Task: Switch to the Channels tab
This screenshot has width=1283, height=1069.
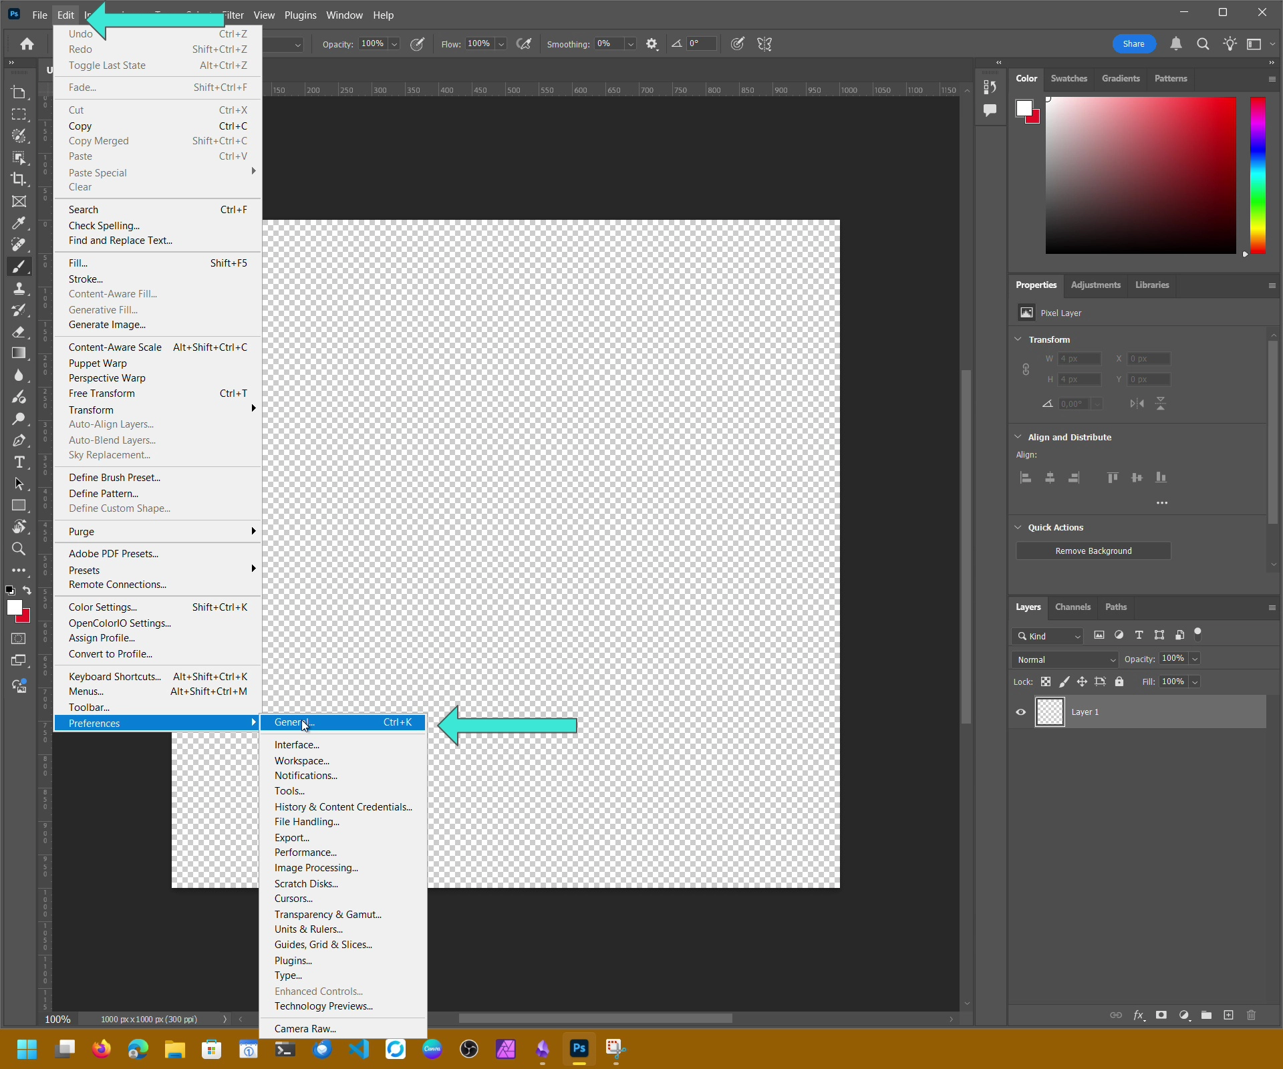Action: [1073, 607]
